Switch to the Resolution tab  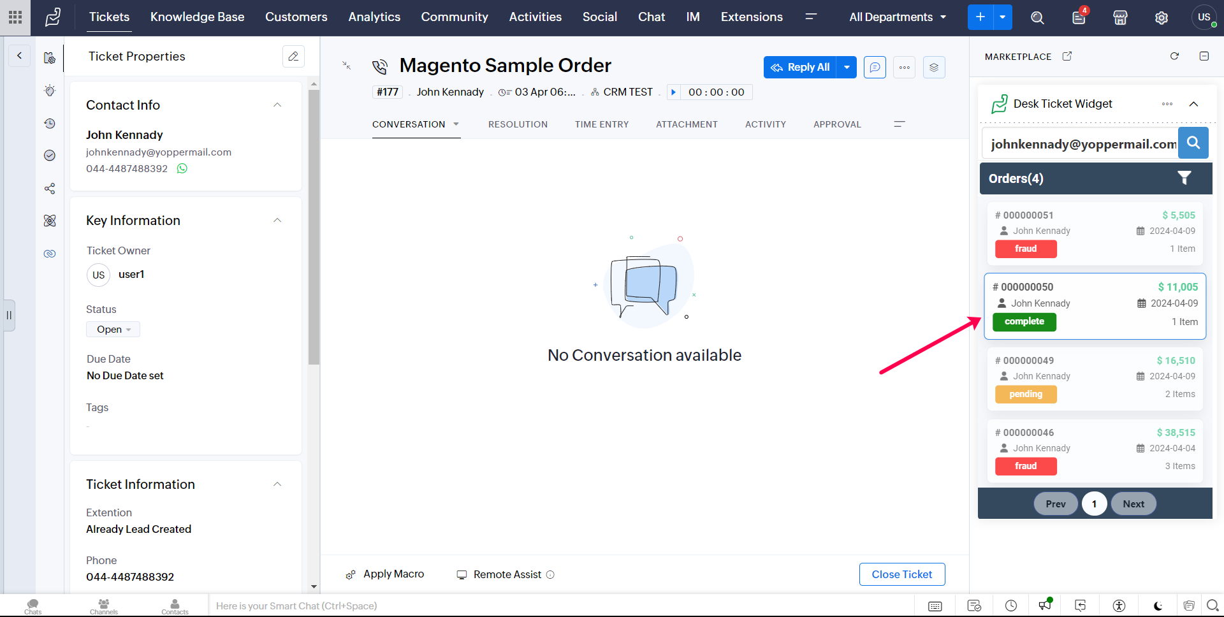pyautogui.click(x=518, y=124)
